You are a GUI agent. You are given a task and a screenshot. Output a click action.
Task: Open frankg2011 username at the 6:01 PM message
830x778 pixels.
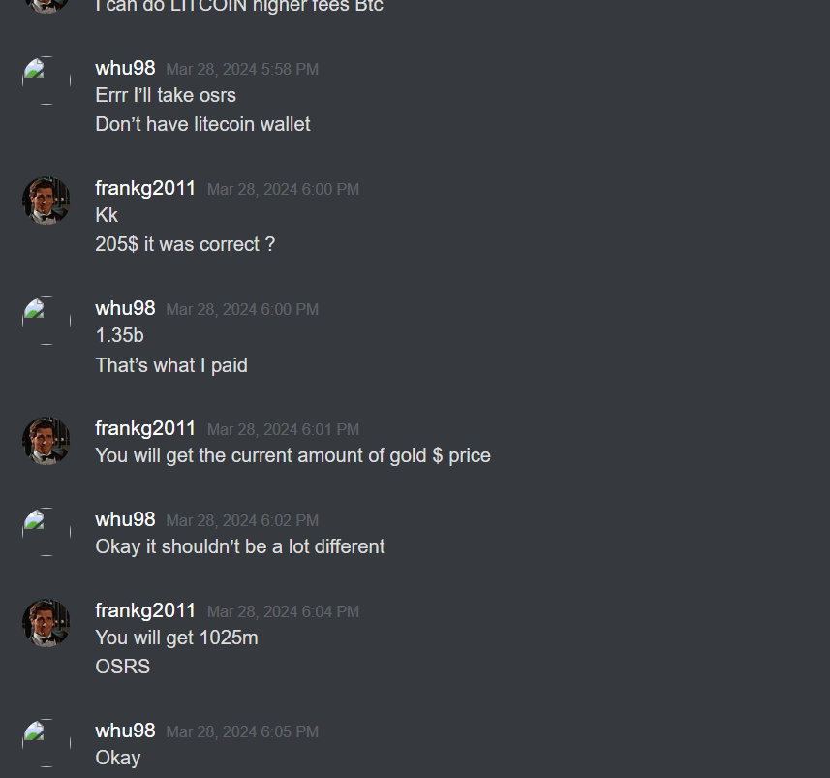[x=145, y=429]
